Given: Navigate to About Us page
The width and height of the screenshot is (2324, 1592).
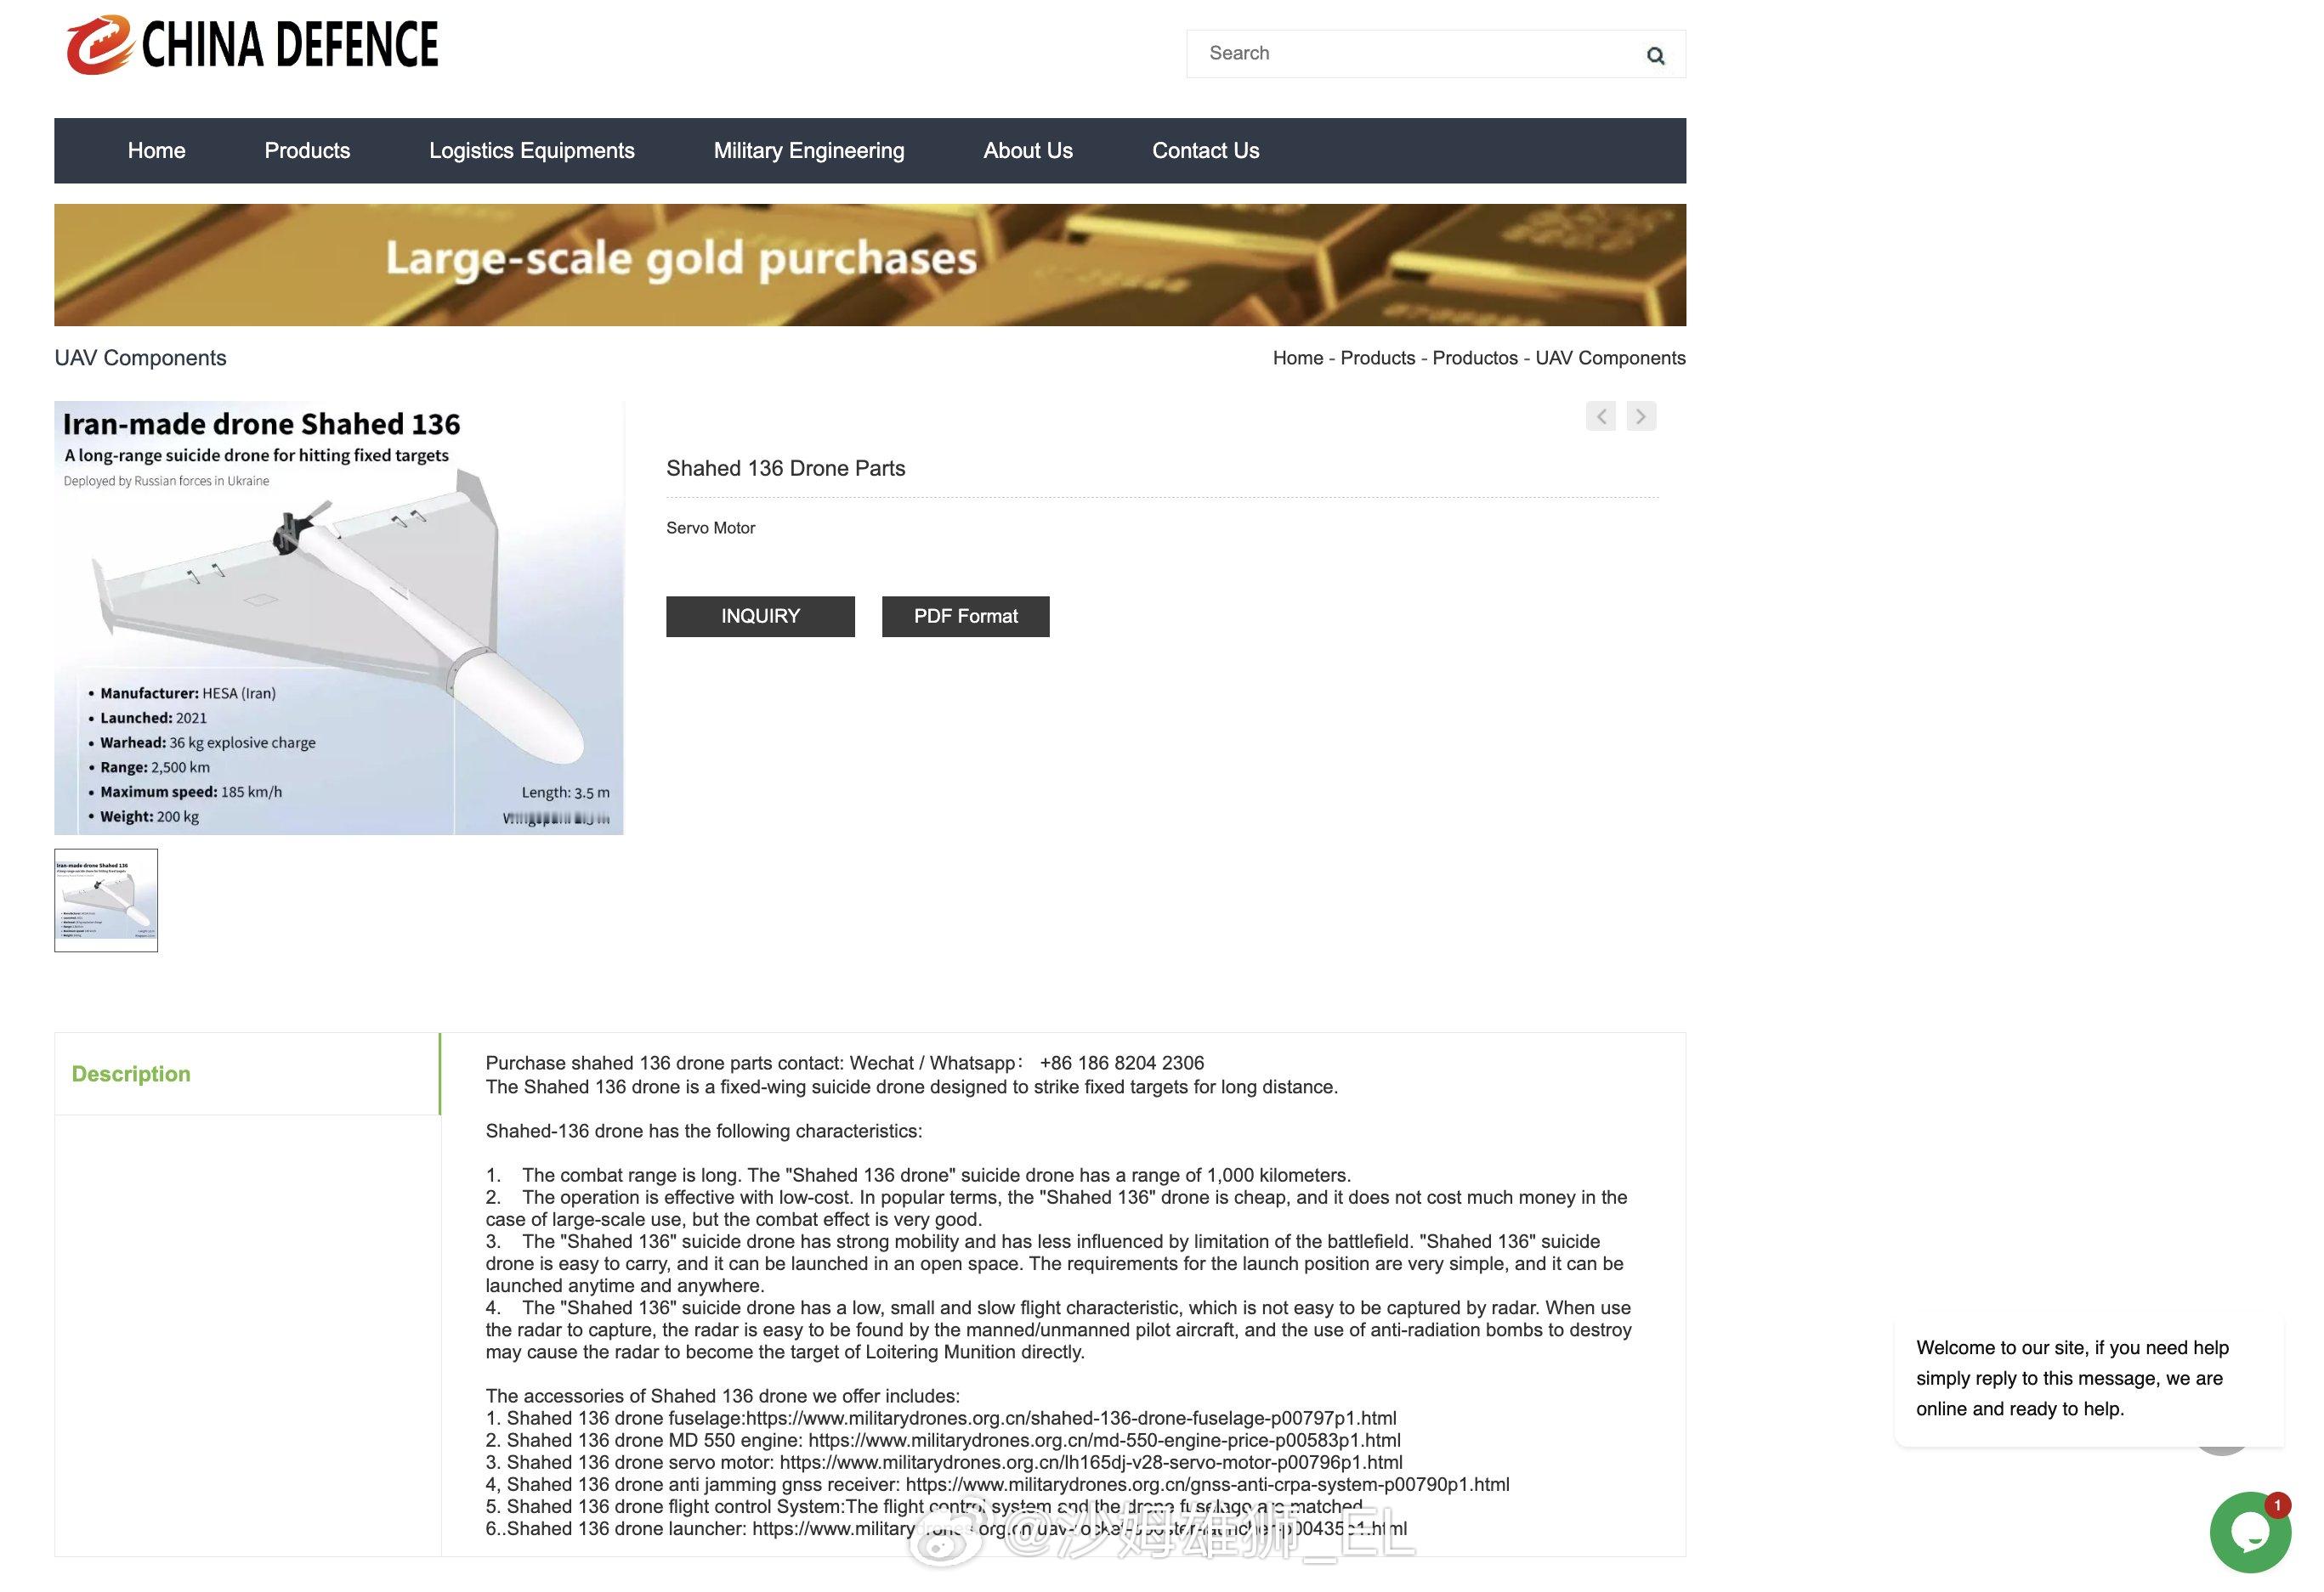Looking at the screenshot, I should 1027,151.
